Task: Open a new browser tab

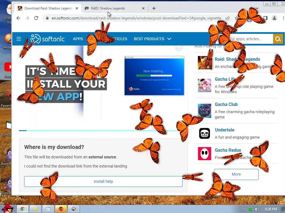Action: 154,8
